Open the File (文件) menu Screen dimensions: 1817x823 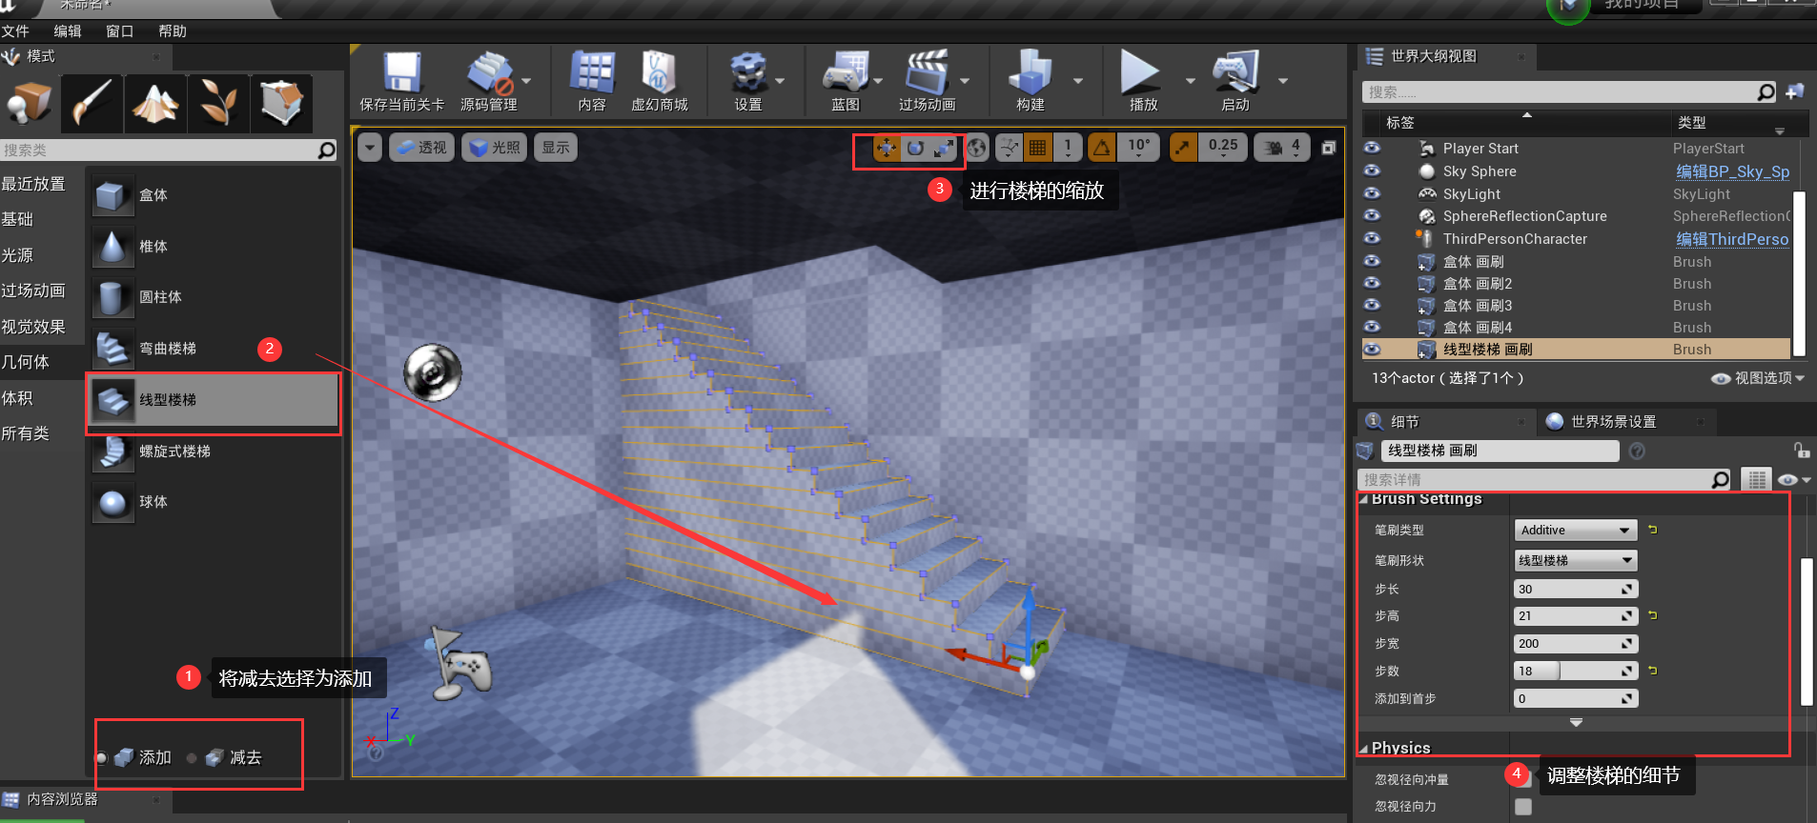(15, 31)
